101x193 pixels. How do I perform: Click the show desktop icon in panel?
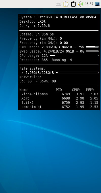click(97, 4)
